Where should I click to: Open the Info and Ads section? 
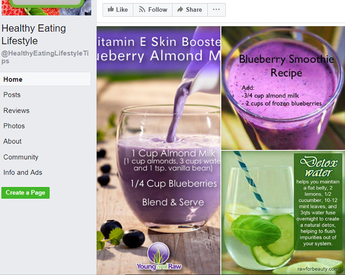tap(23, 172)
